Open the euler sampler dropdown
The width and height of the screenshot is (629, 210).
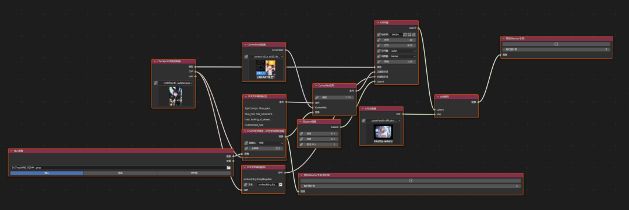[403, 51]
